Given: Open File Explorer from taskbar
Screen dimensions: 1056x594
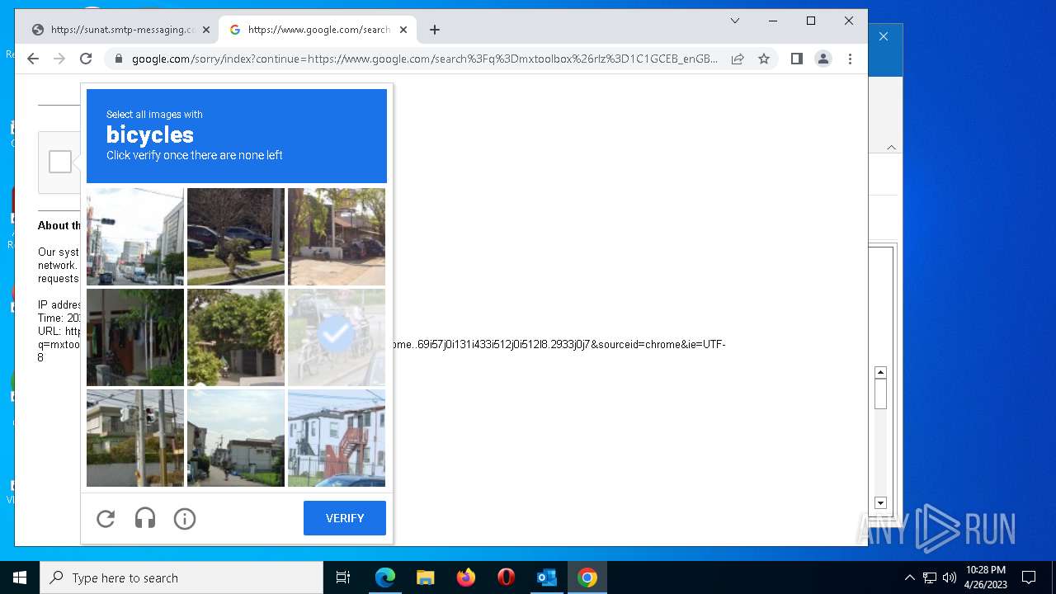Looking at the screenshot, I should 426,577.
